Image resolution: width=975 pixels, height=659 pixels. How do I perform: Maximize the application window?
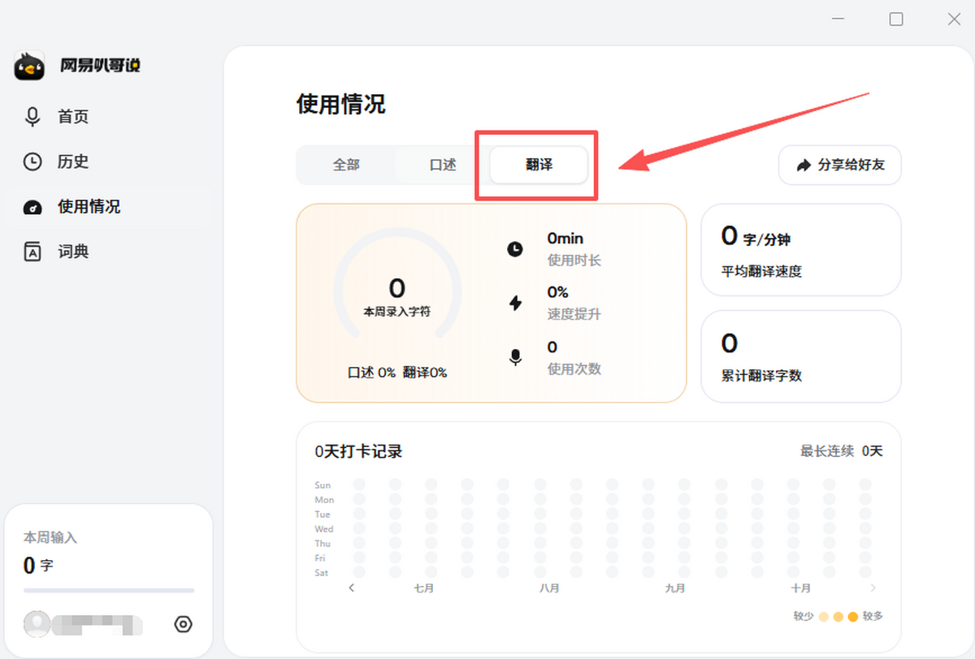click(896, 19)
